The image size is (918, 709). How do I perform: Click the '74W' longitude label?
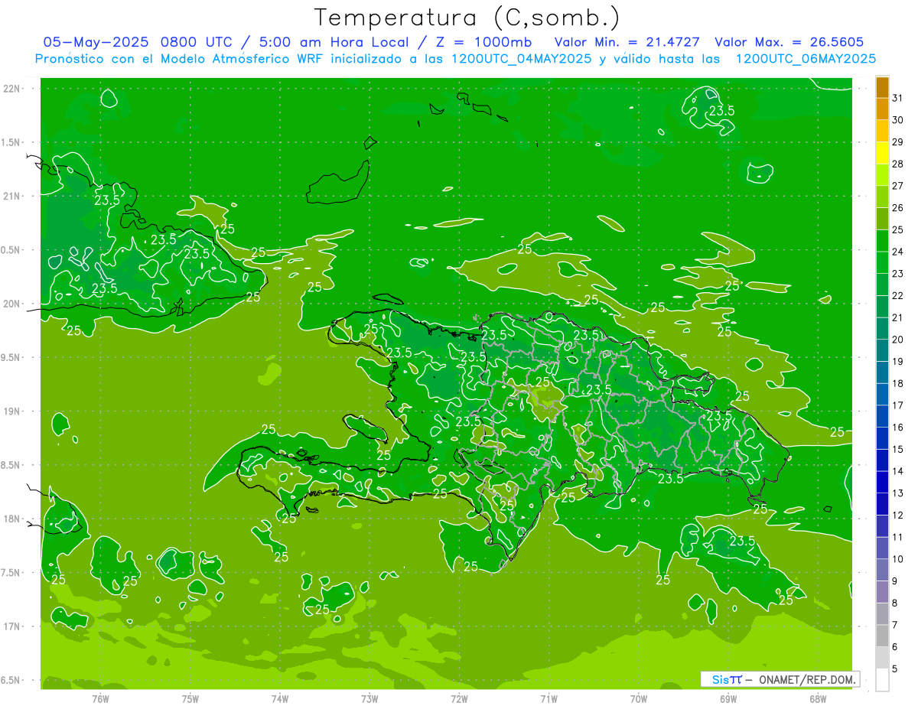(280, 698)
